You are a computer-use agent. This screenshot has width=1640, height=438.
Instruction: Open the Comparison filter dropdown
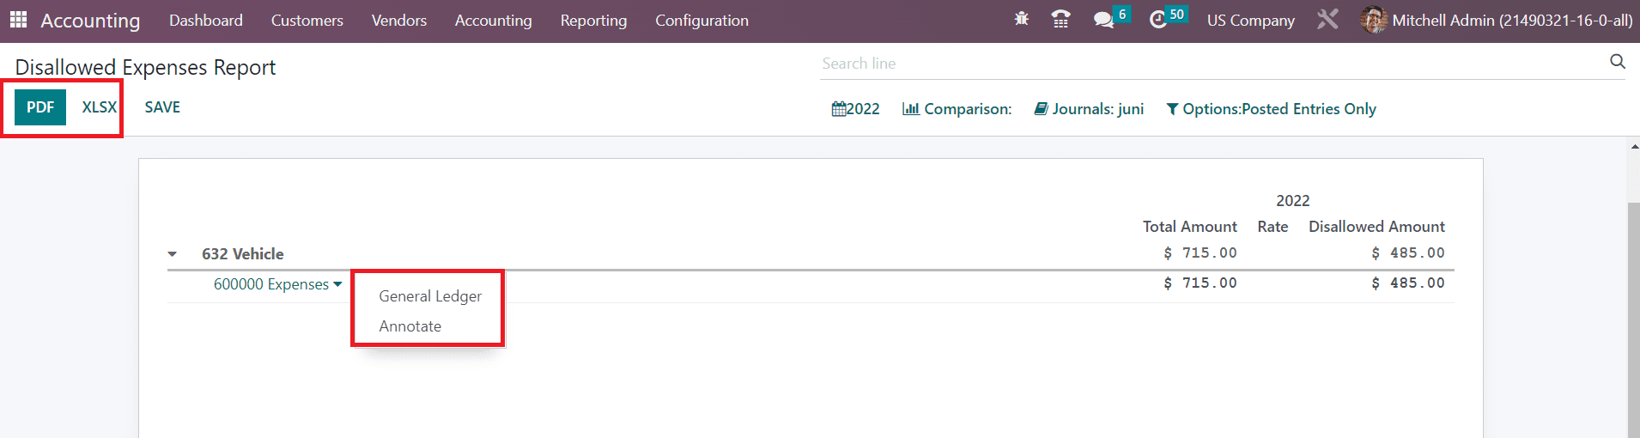pos(957,109)
